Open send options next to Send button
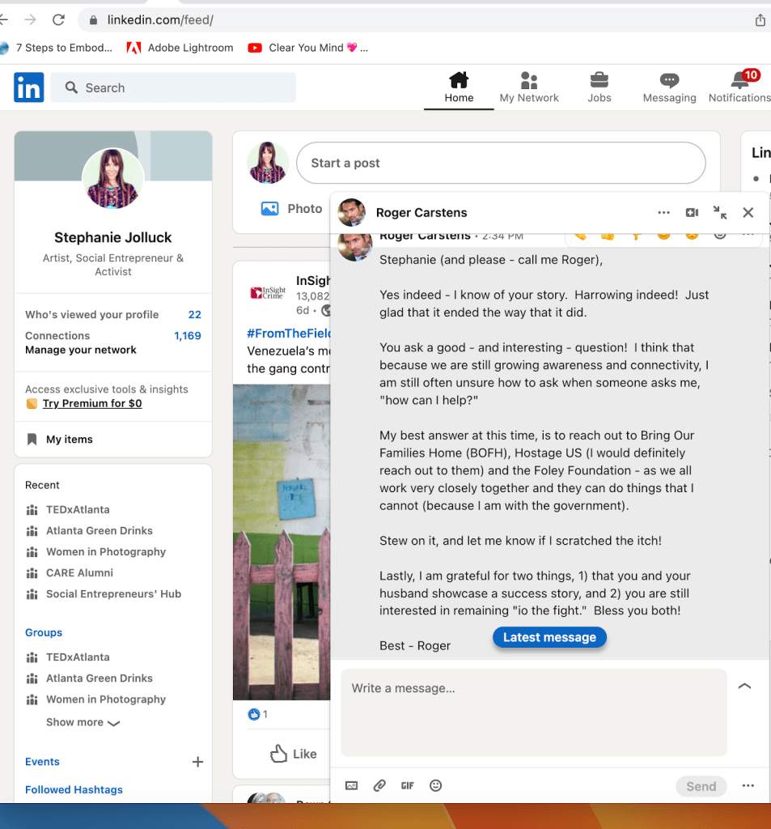Screen dimensions: 771x829 click(x=748, y=786)
